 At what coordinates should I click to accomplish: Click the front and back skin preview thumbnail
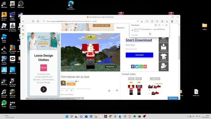135,88
